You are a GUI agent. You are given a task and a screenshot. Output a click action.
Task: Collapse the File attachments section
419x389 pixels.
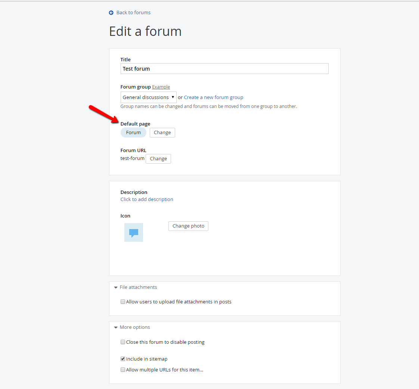(136, 287)
